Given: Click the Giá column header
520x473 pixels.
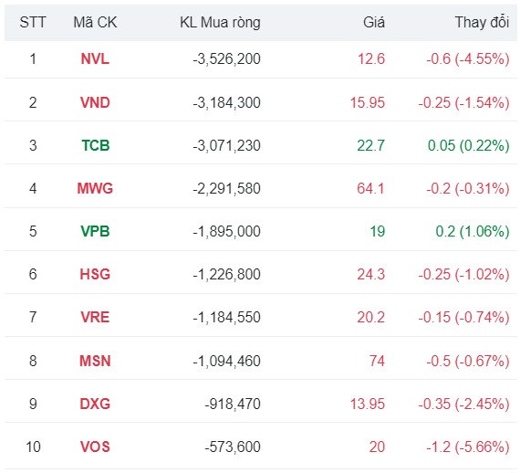Looking at the screenshot, I should [x=374, y=23].
